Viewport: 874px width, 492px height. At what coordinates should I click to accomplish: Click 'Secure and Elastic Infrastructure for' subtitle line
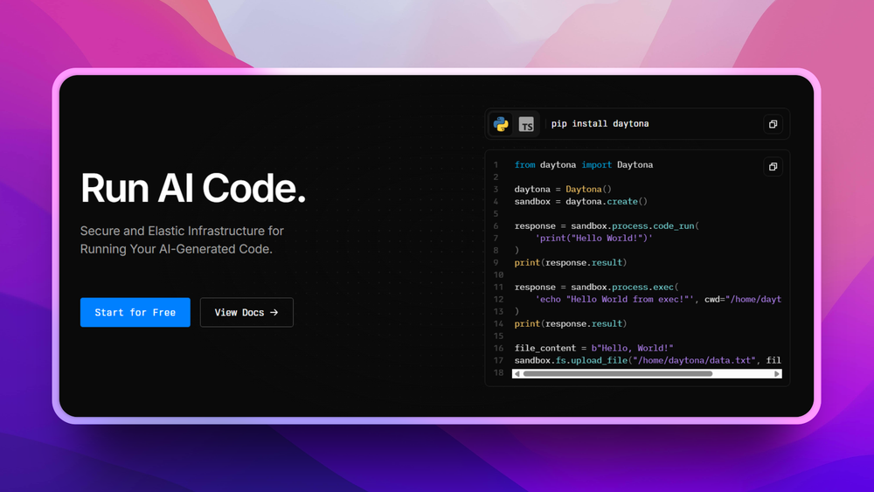(182, 231)
